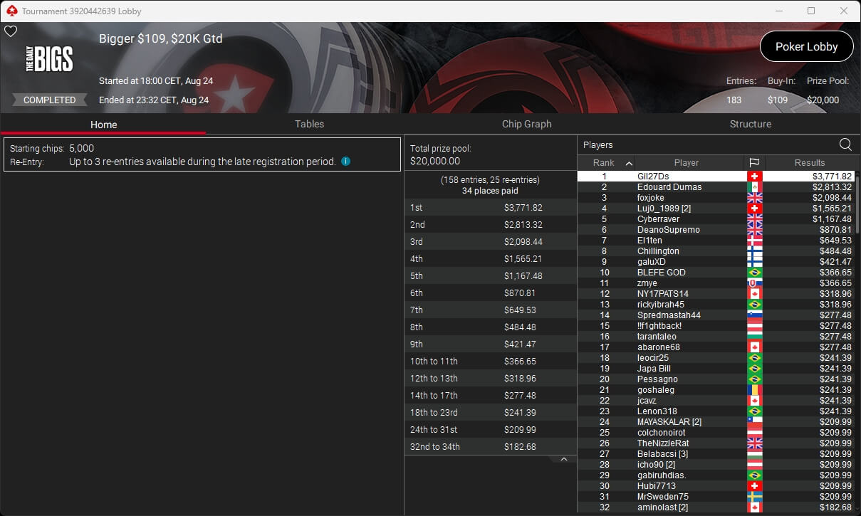The width and height of the screenshot is (861, 516).
Task: Open the Structure tab
Action: point(750,124)
